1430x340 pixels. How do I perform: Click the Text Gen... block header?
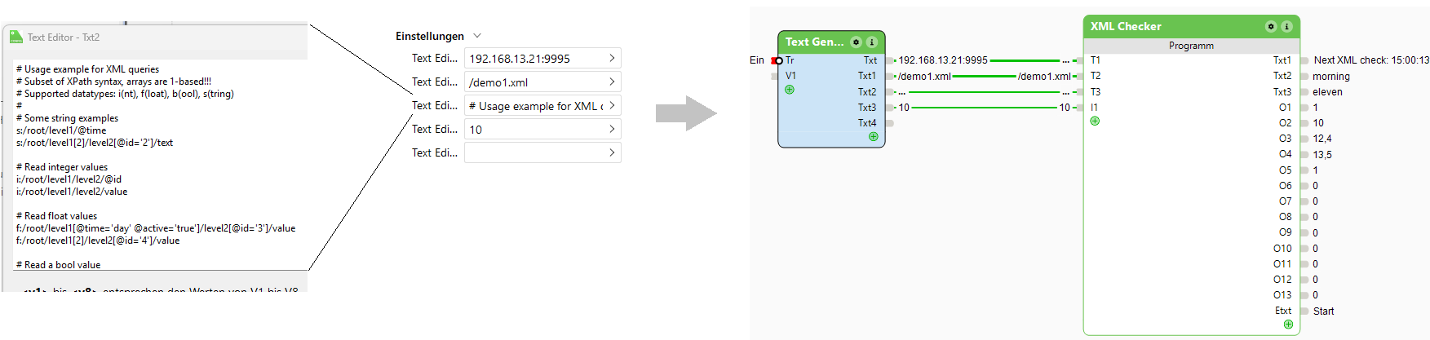[x=814, y=42]
